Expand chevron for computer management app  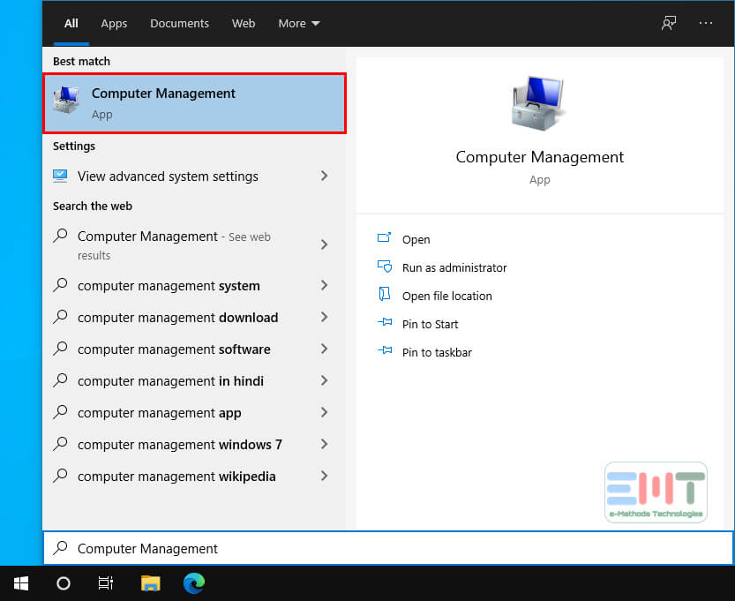point(325,412)
